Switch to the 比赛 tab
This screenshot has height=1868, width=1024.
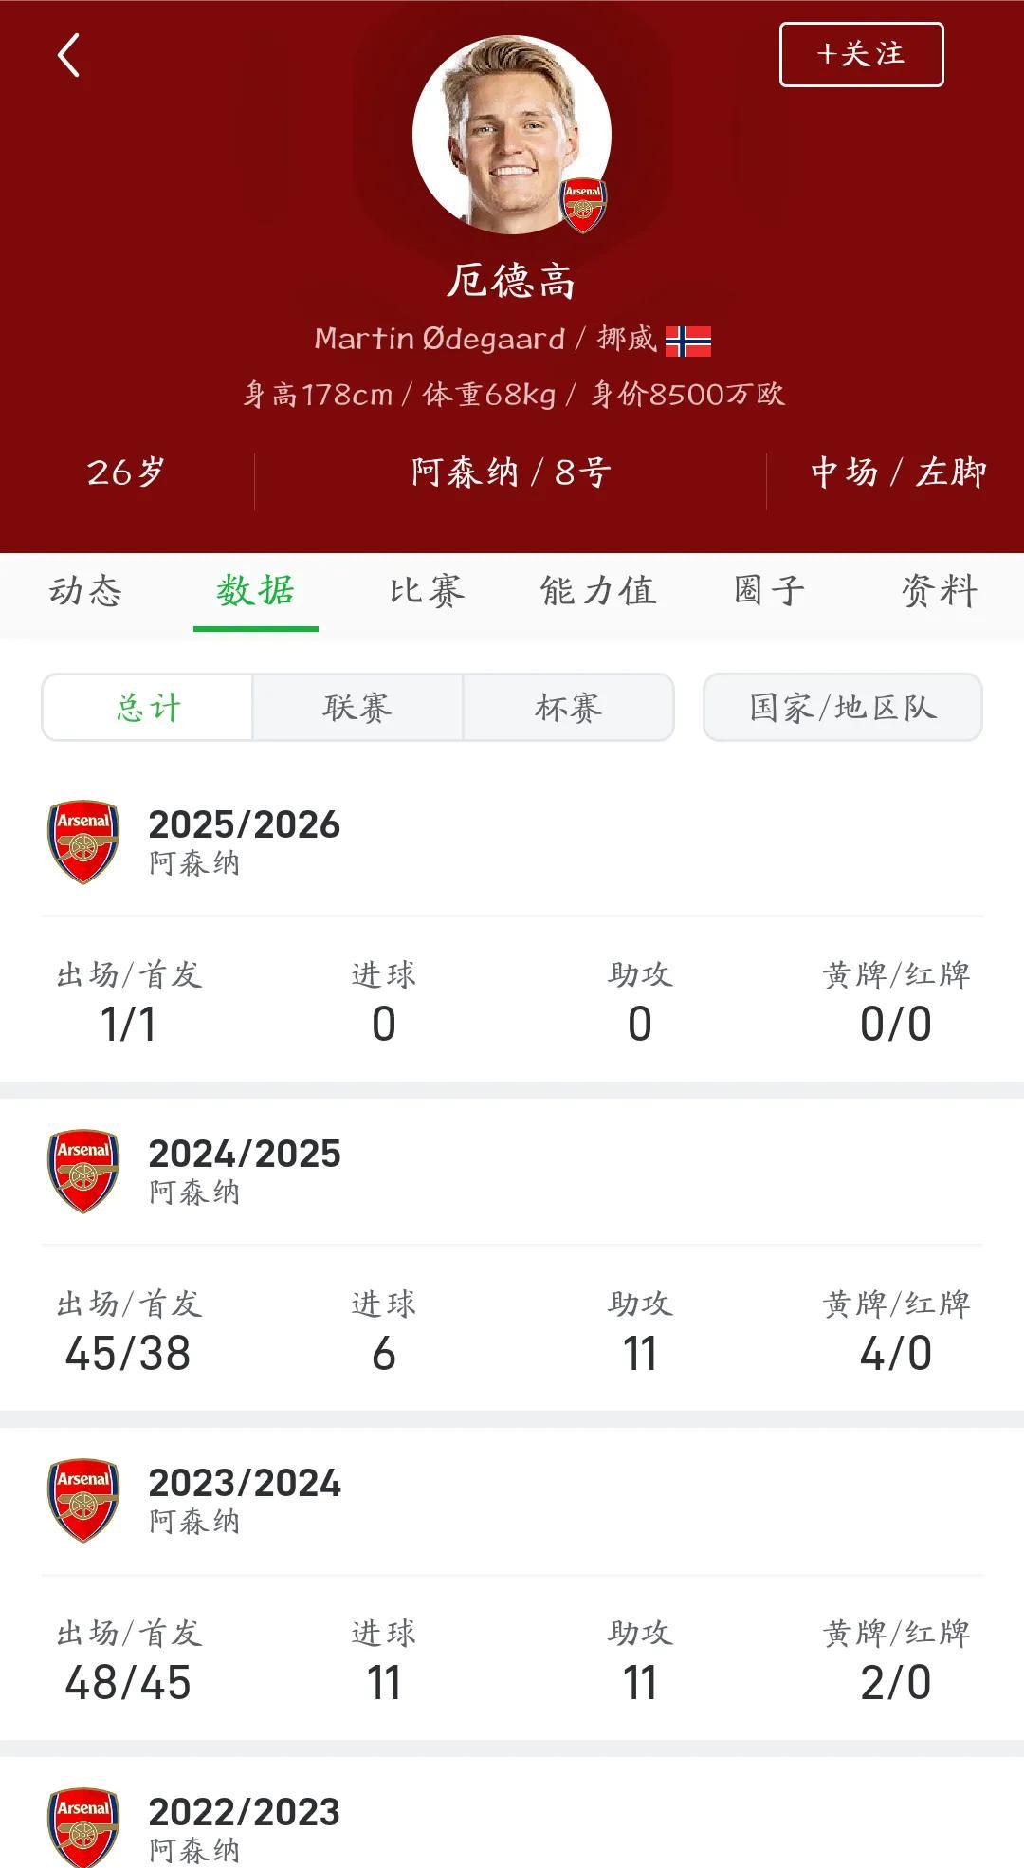427,591
